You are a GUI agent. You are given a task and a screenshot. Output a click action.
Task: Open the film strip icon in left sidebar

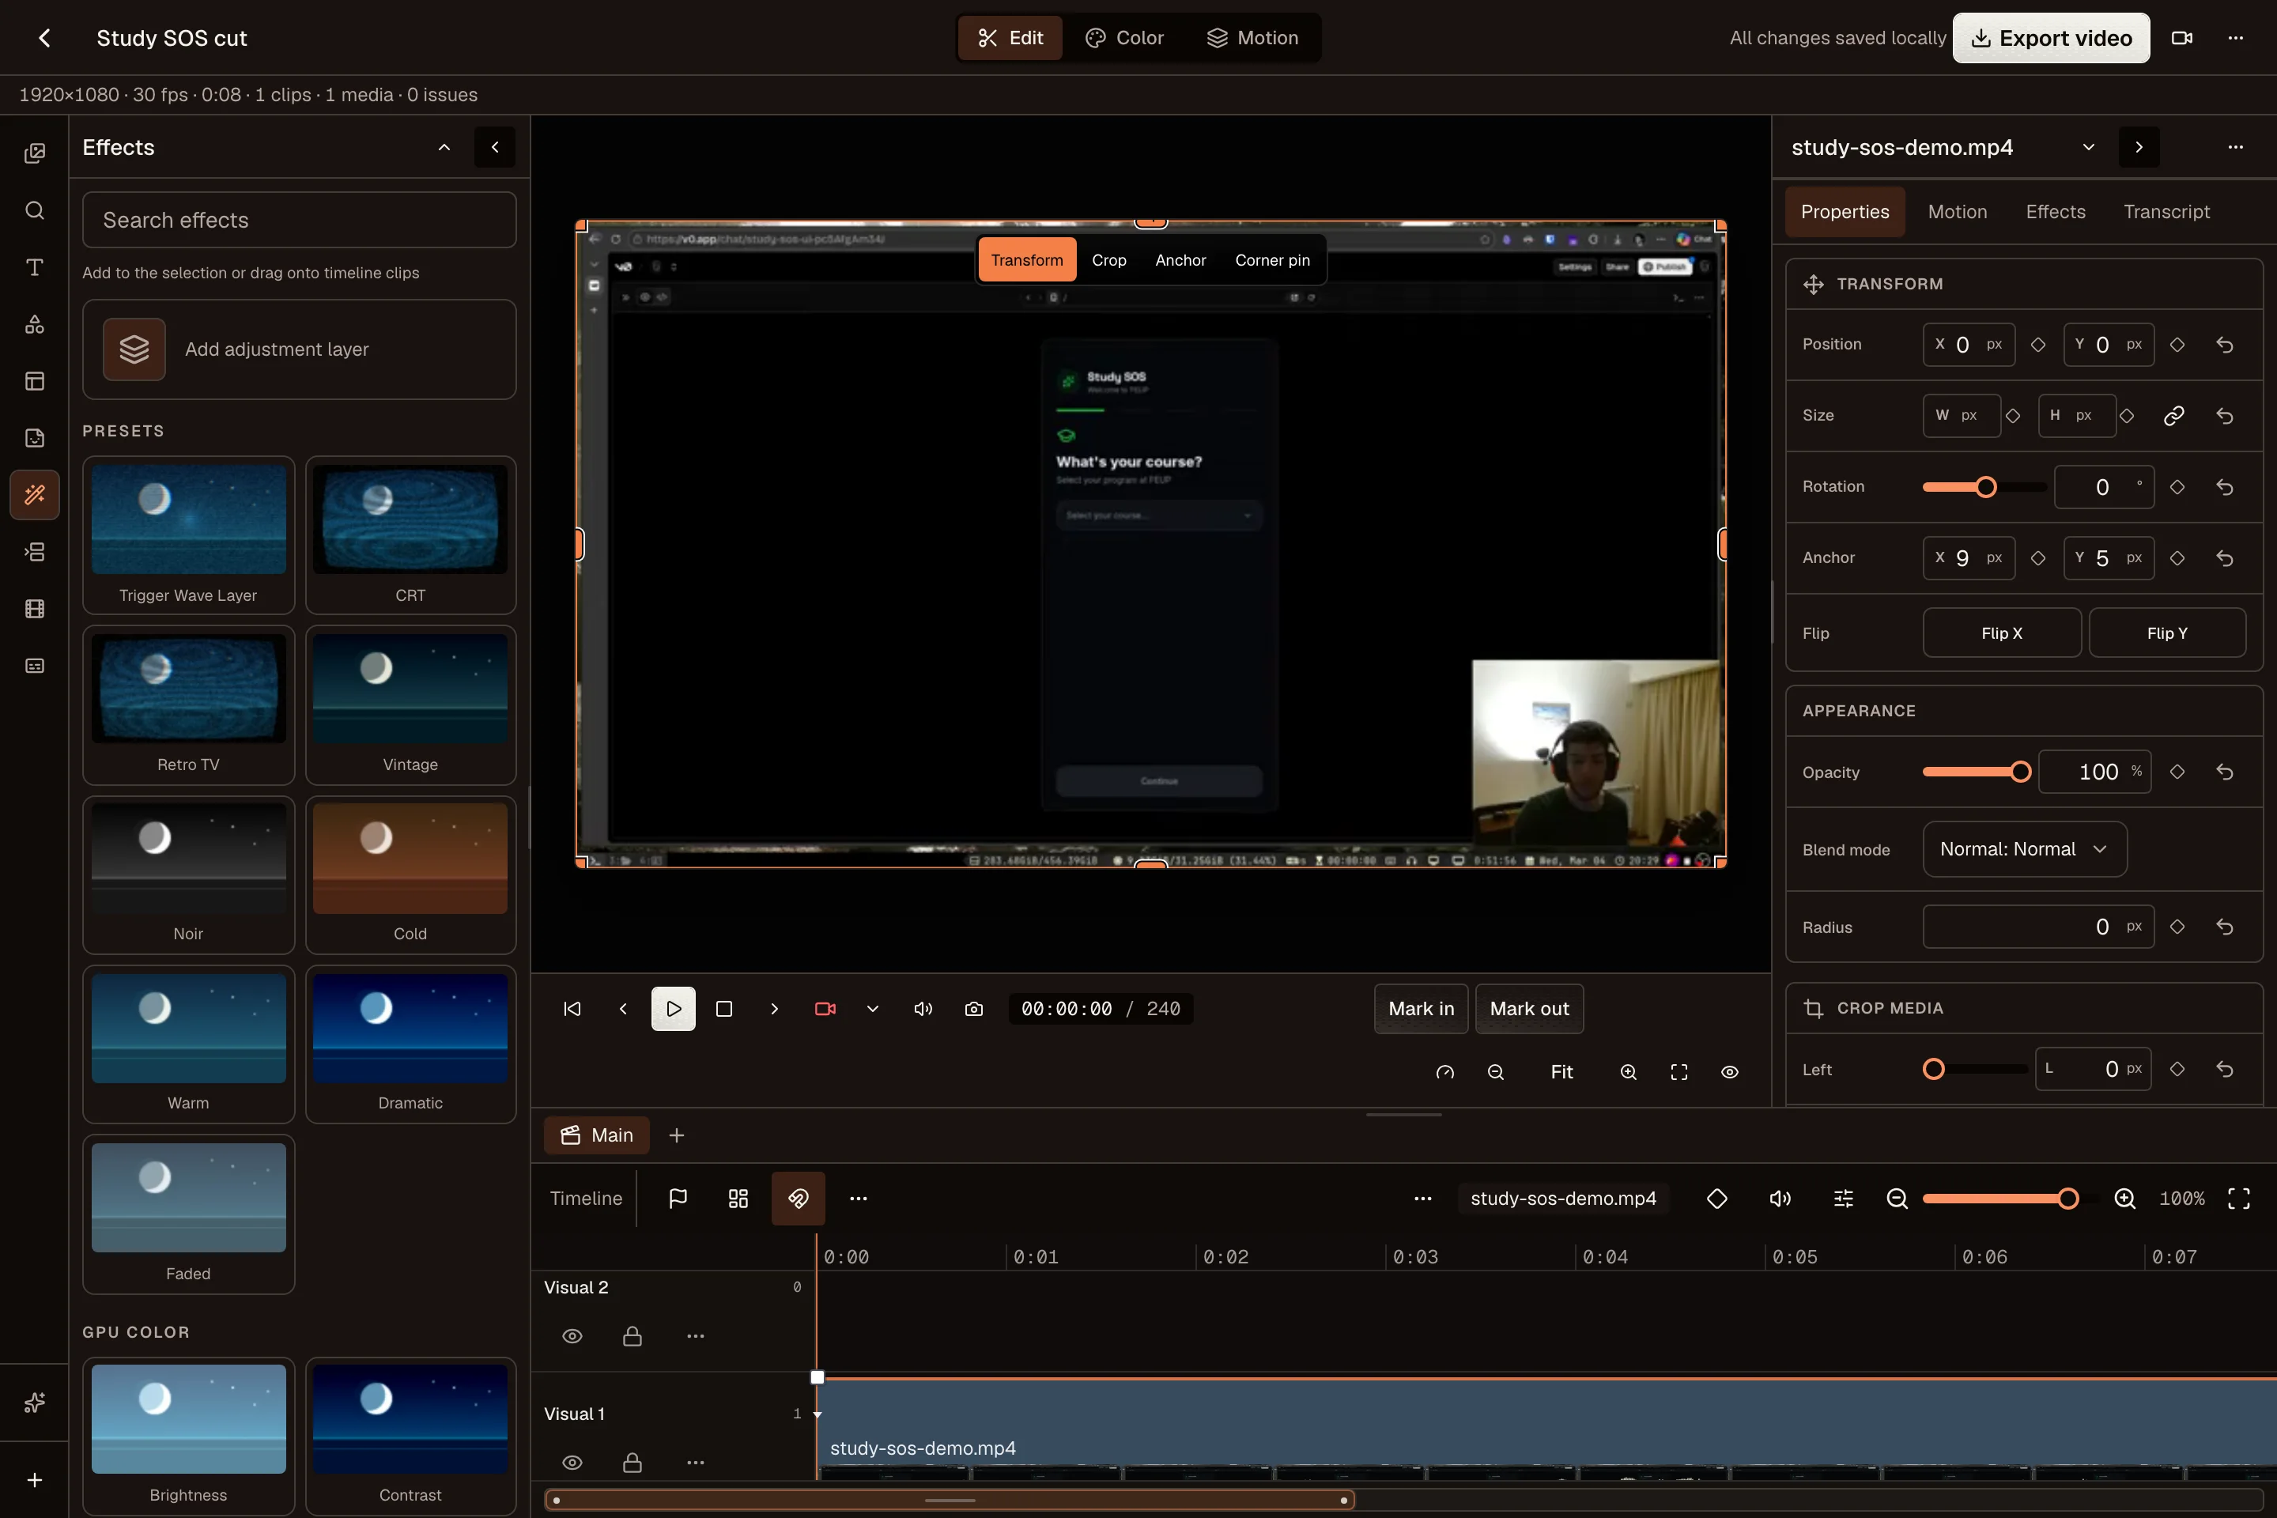click(x=35, y=609)
